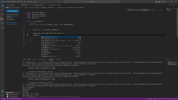Switch to the Comments panel tab

coord(59,59)
